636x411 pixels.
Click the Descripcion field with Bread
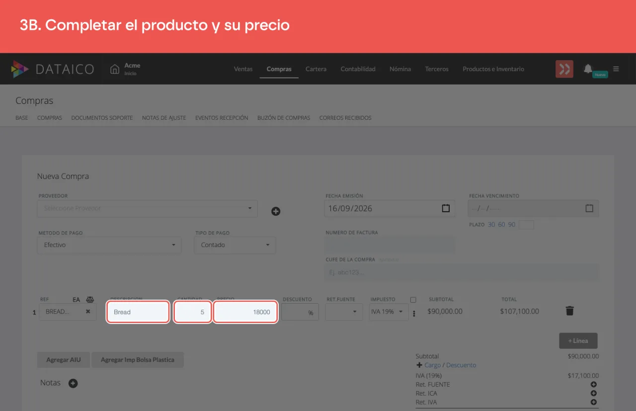(x=138, y=312)
